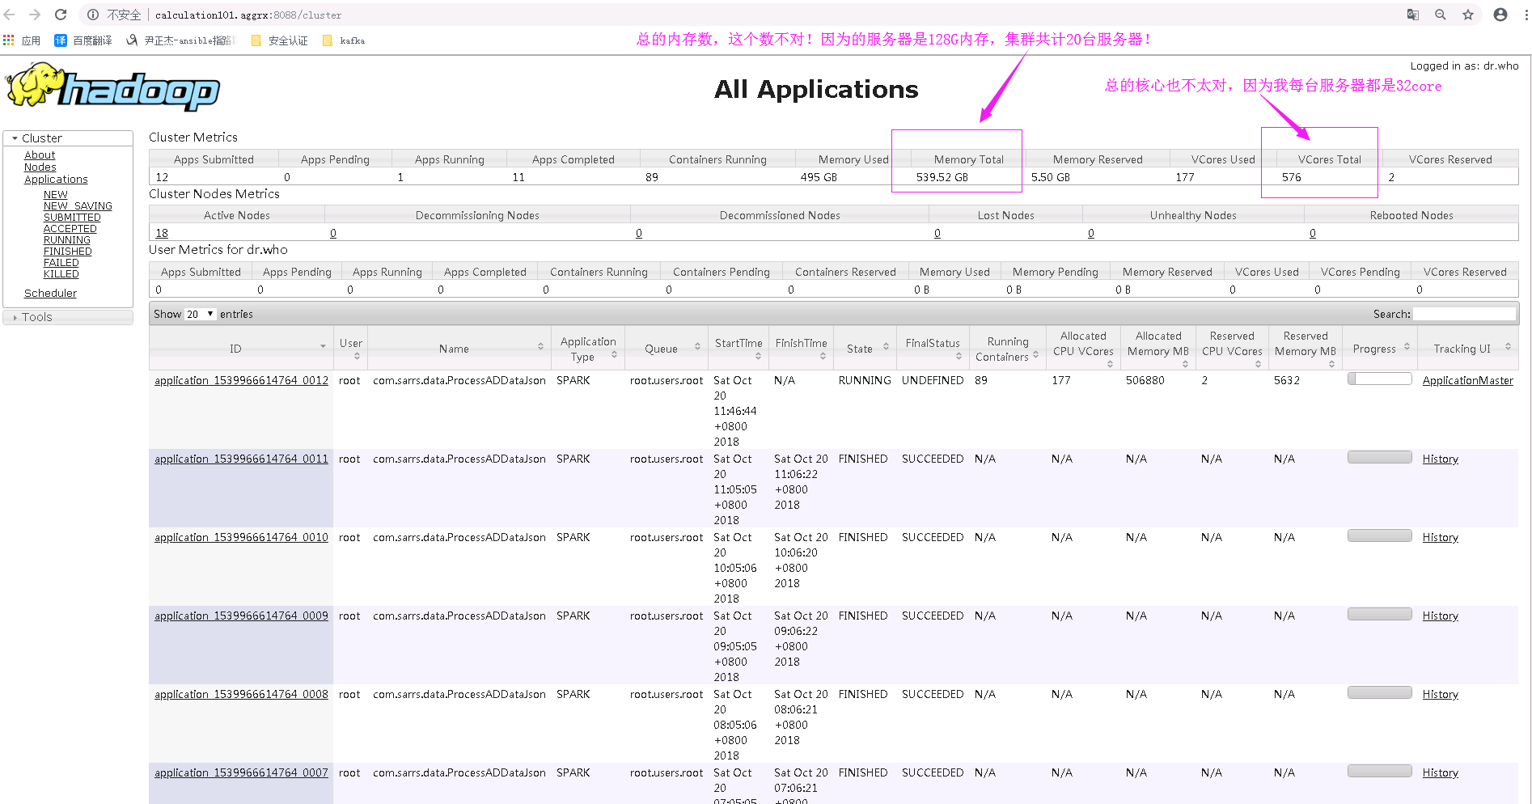Sort table by FinishTime column
This screenshot has width=1532, height=804.
tap(823, 356)
